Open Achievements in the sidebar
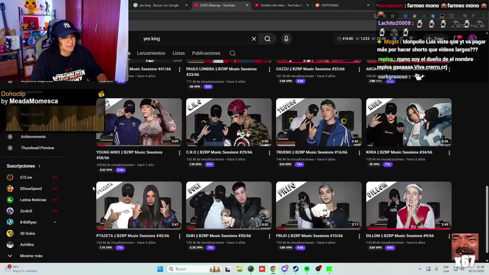 [33, 137]
